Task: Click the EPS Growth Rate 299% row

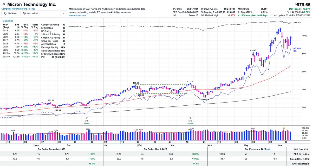Action: pos(53,54)
